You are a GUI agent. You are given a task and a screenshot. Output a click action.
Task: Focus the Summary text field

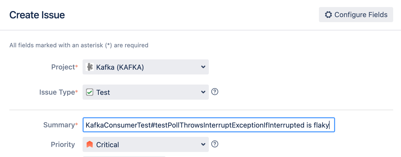209,125
